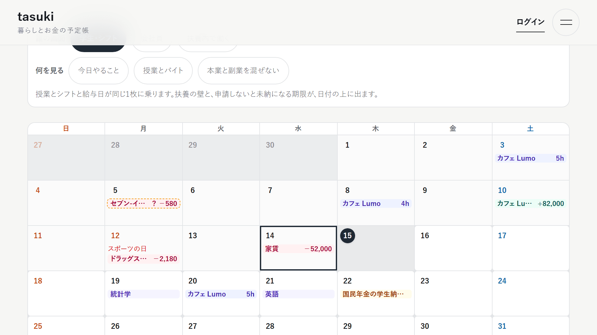Select the day cell for the 16th
The image size is (597, 335).
(453, 248)
